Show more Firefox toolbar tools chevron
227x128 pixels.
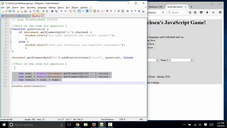213,12
